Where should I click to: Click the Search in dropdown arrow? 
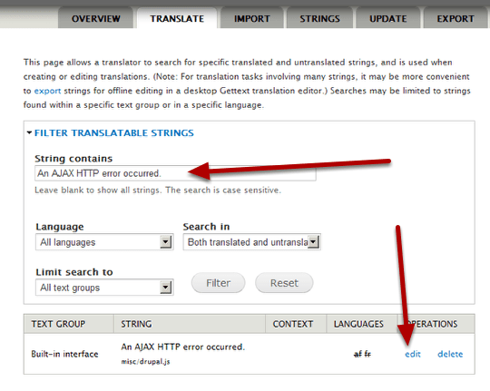[313, 242]
